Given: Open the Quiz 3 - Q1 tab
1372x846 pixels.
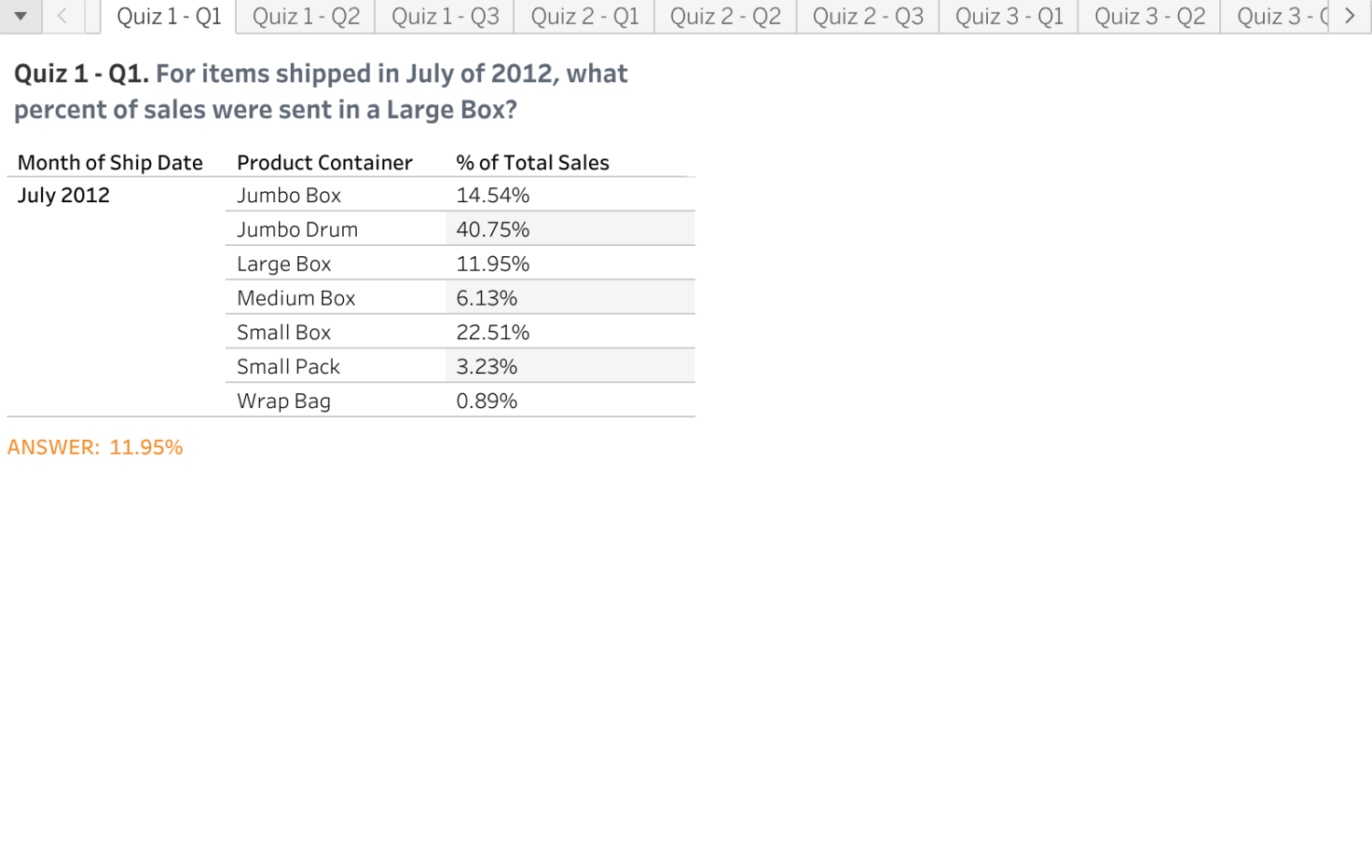Looking at the screenshot, I should click(1008, 17).
